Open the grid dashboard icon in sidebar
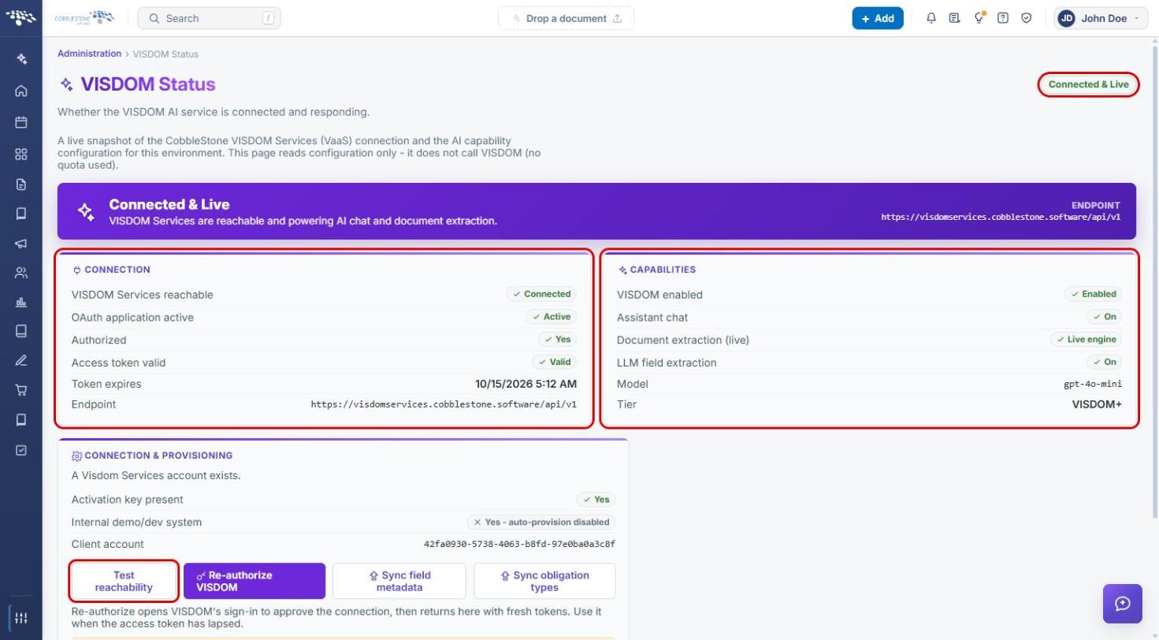Image resolution: width=1159 pixels, height=640 pixels. click(21, 154)
